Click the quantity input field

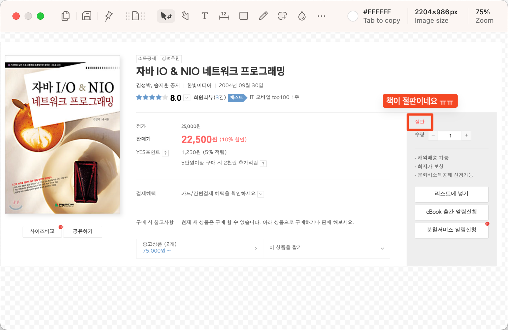(450, 136)
